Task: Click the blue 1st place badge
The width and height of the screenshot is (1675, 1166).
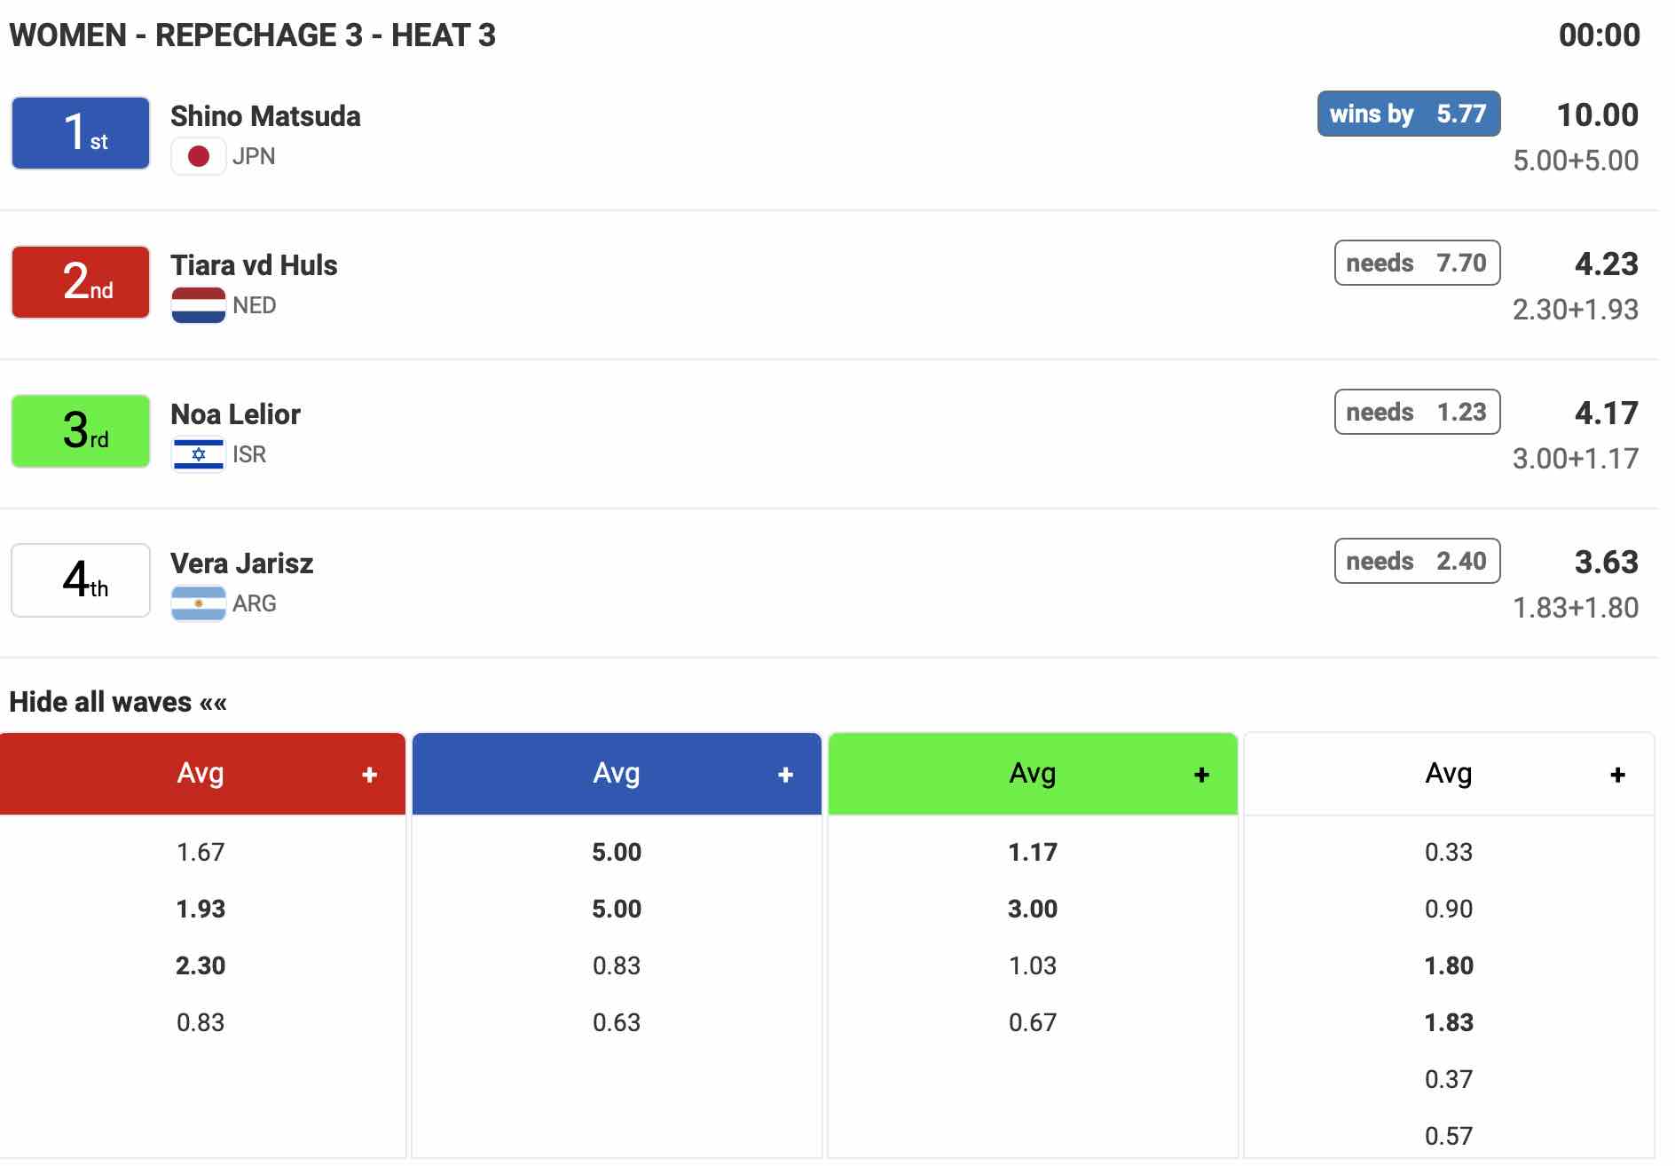Action: [81, 133]
